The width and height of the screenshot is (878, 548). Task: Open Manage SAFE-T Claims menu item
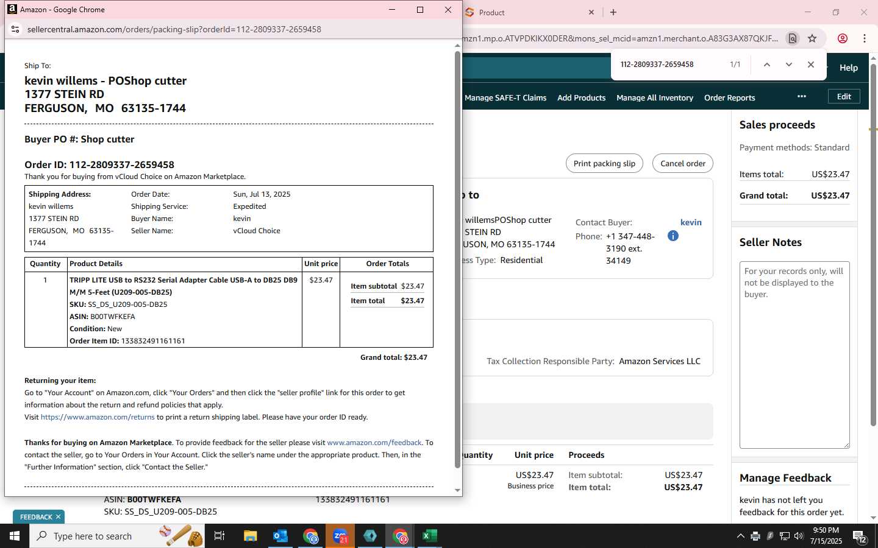click(x=505, y=97)
